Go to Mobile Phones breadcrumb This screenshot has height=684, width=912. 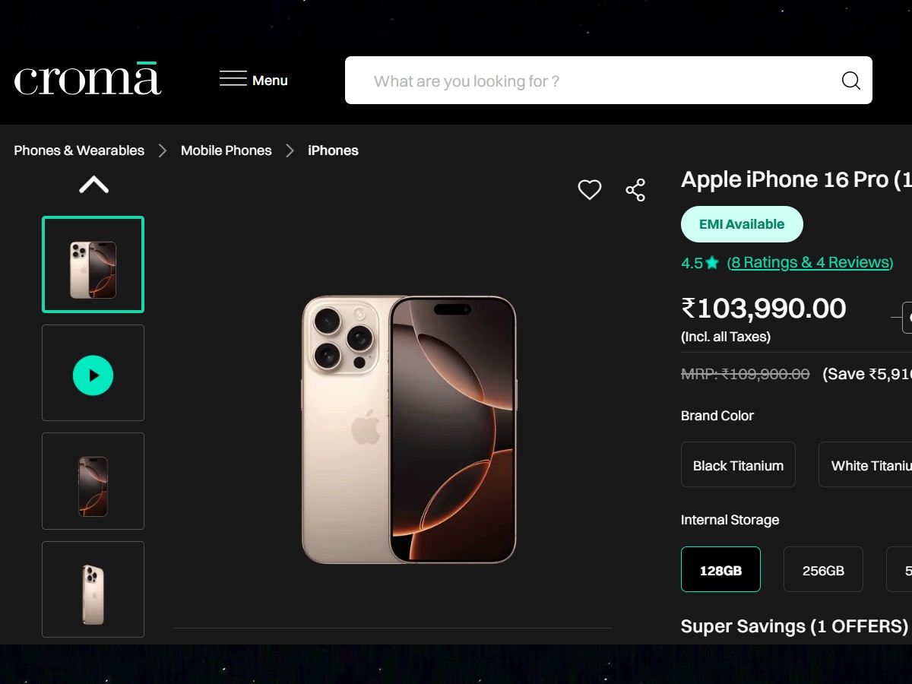coord(226,150)
